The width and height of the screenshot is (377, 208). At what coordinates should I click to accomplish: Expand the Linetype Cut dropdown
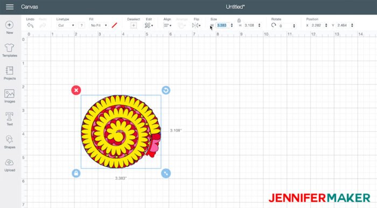pos(66,25)
